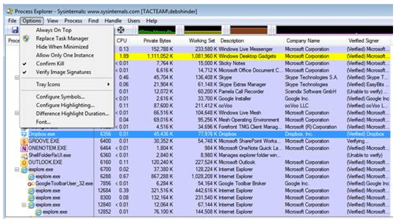Viewport: 396px width, 220px height.
Task: Click the GoogleToolbarUser_32.exe process icon
Action: 31,184
